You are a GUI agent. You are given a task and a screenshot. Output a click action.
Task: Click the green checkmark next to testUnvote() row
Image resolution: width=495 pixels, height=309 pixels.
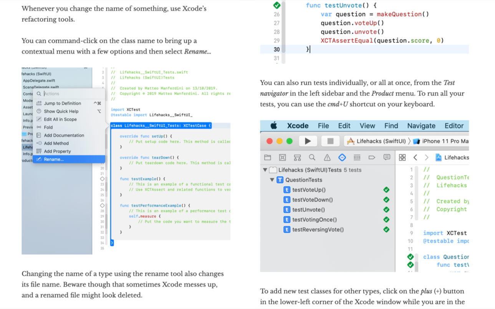point(386,210)
